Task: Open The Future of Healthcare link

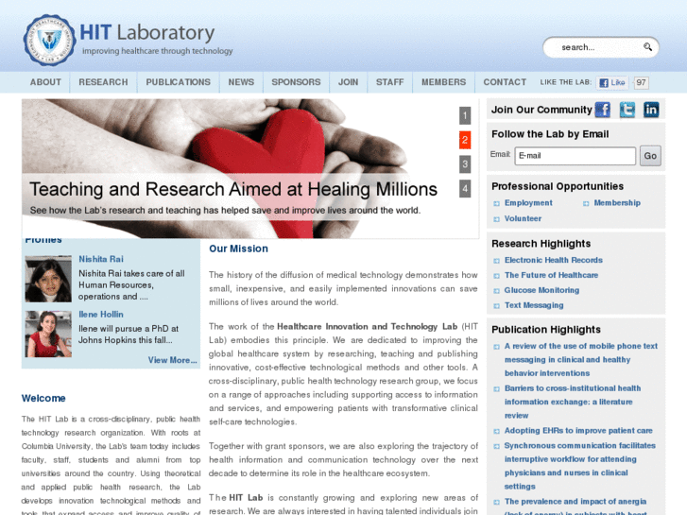Action: (x=551, y=275)
